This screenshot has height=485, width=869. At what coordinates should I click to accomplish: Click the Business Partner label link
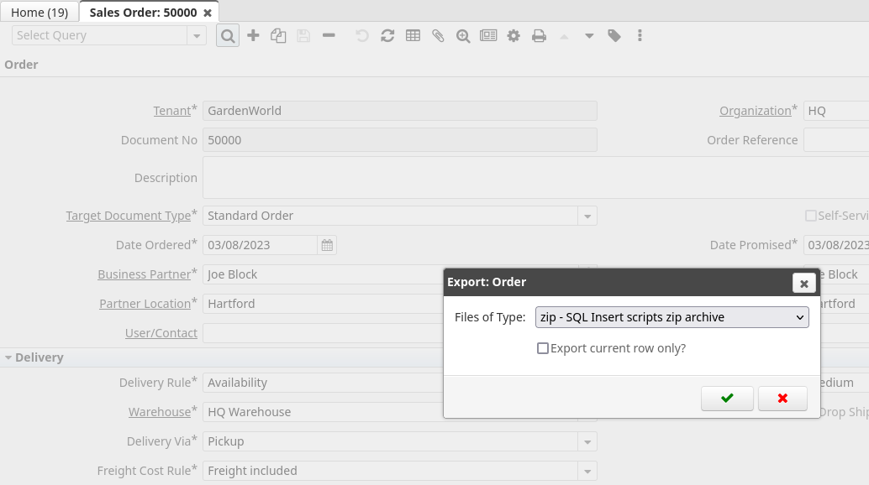click(x=144, y=274)
